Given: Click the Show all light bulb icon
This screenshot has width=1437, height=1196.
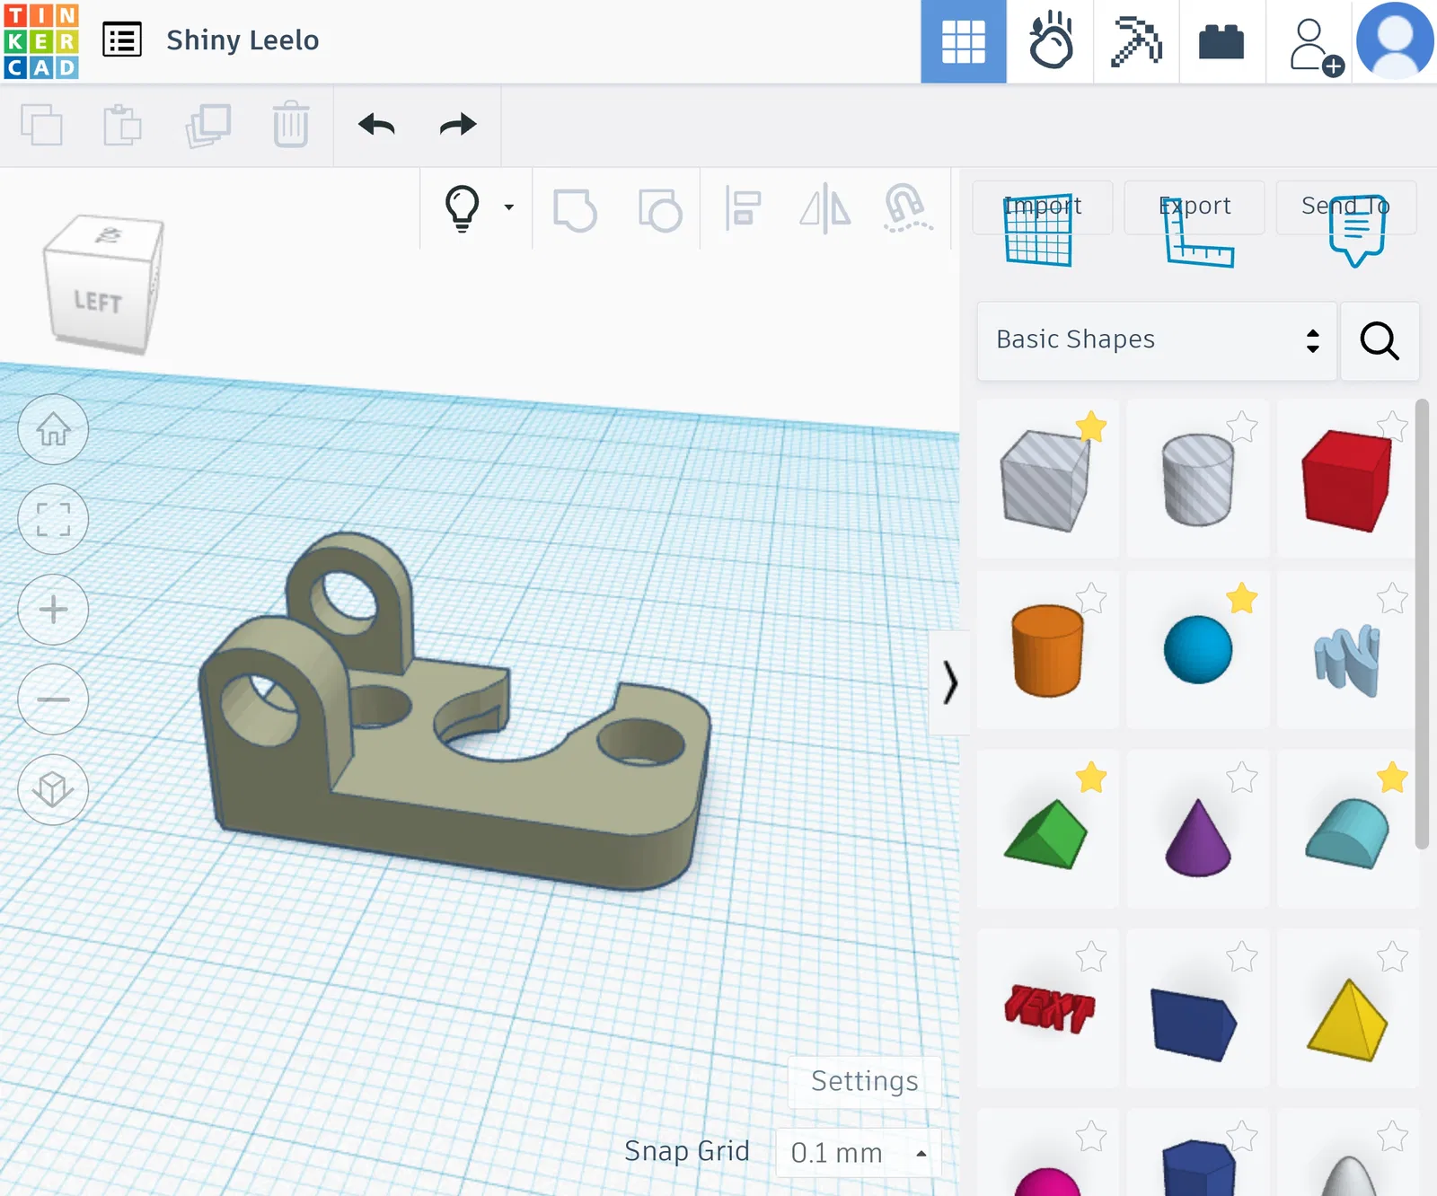Looking at the screenshot, I should pyautogui.click(x=463, y=208).
